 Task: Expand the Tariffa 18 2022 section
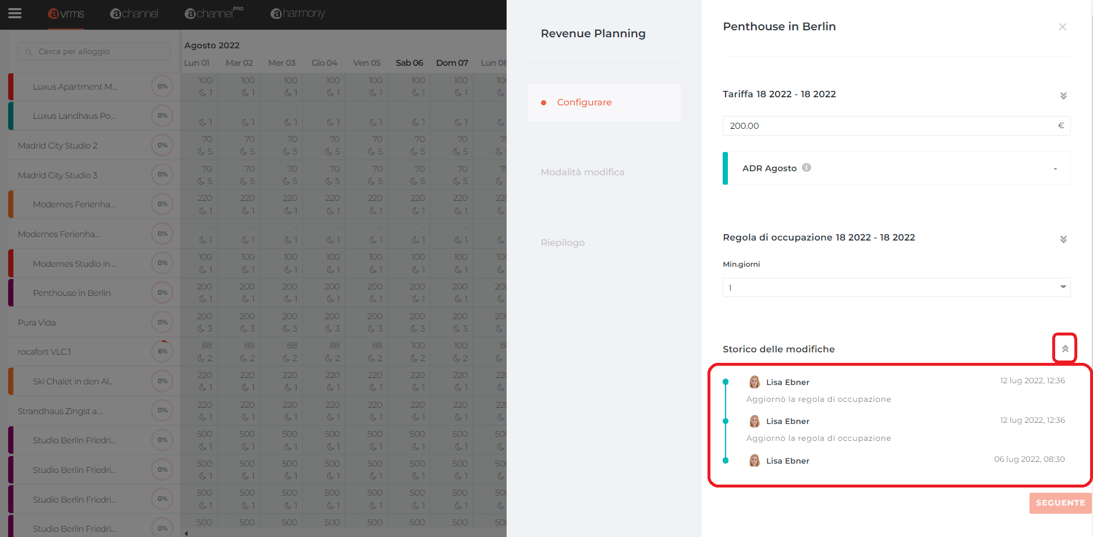1063,96
